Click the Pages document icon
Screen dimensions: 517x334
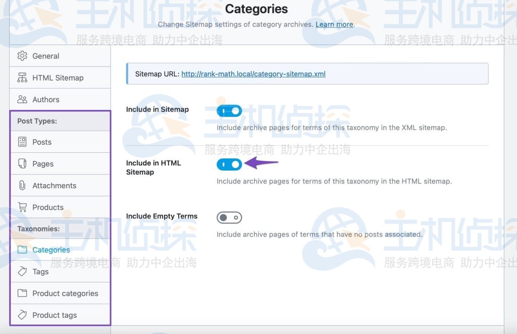pos(21,163)
